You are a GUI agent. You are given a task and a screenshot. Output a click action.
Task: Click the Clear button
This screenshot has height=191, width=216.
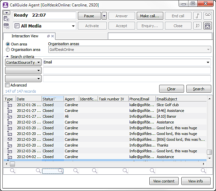click(x=171, y=89)
